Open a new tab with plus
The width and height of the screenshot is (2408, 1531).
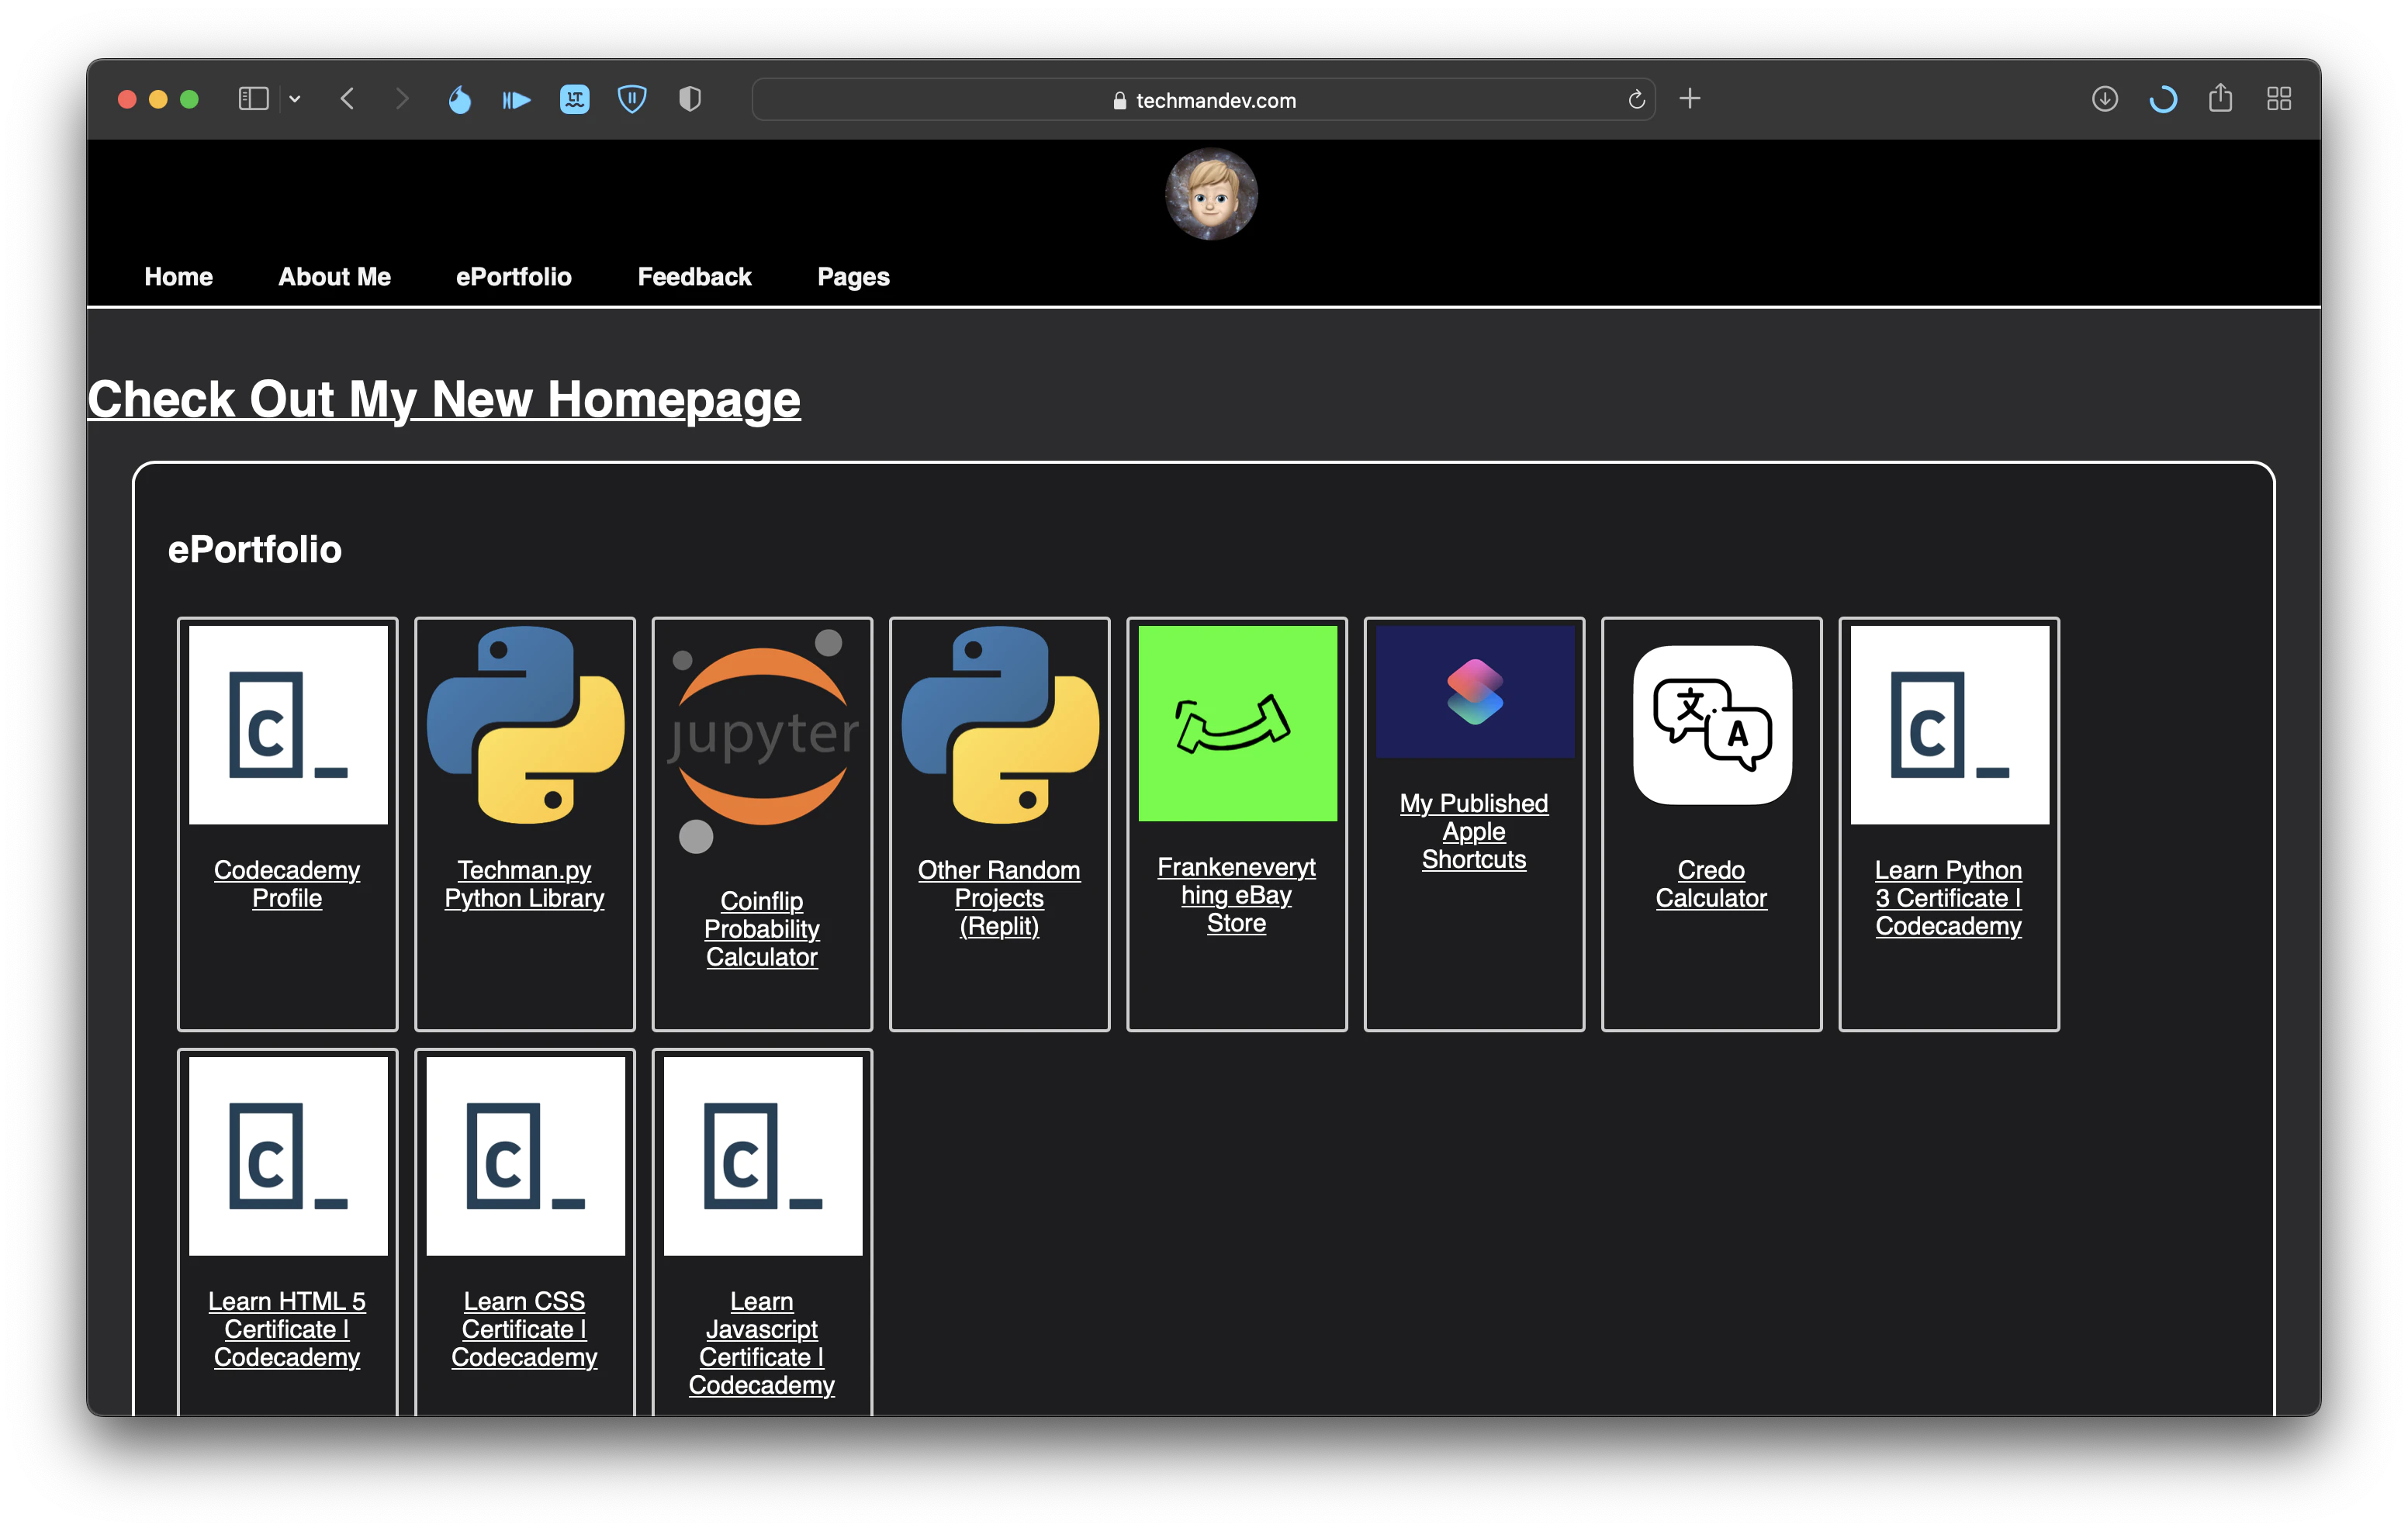click(1690, 99)
